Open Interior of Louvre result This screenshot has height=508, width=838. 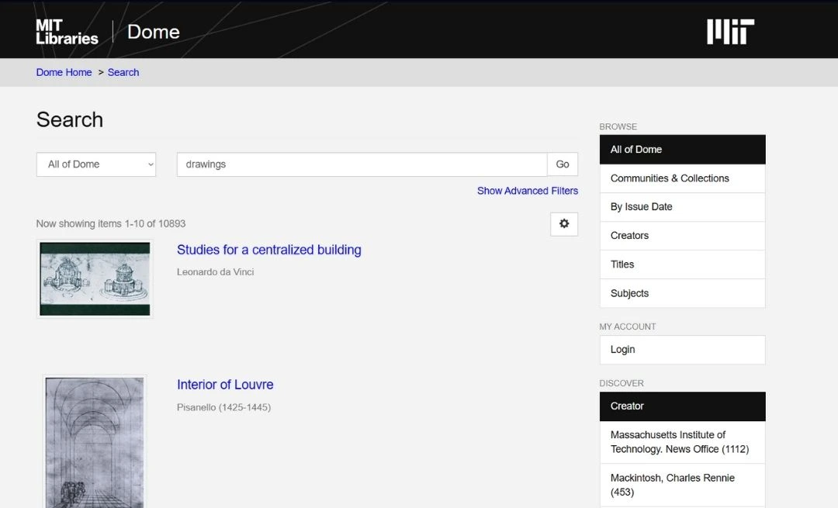225,385
